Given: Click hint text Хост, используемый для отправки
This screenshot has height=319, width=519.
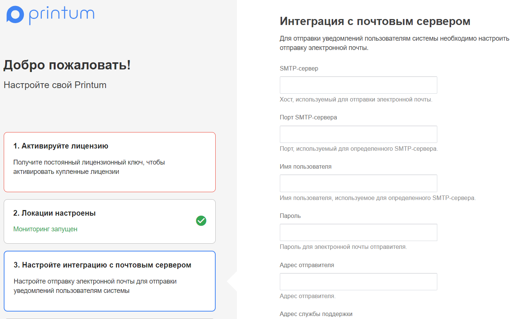Looking at the screenshot, I should click(x=356, y=100).
